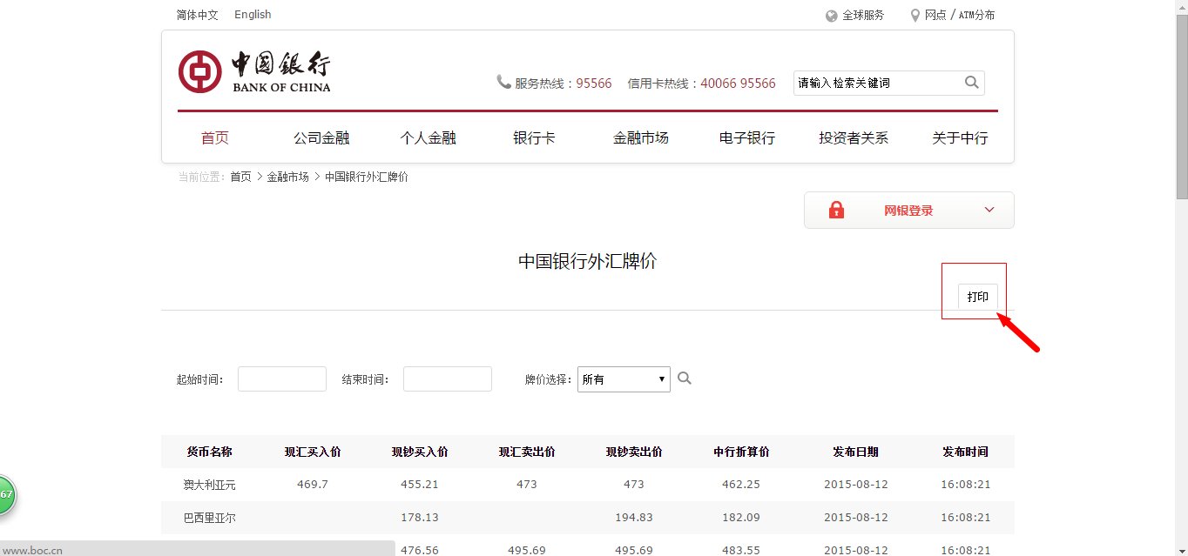This screenshot has width=1188, height=556.
Task: Open the 个人金融 menu item
Action: pyautogui.click(x=428, y=137)
